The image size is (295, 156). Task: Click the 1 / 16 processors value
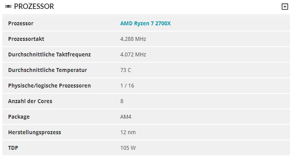click(x=127, y=86)
